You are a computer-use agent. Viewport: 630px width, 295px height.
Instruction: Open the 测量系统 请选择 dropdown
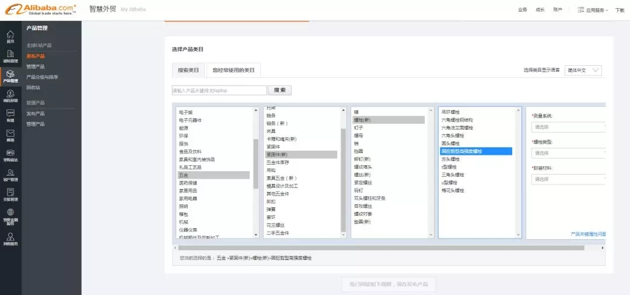click(569, 127)
